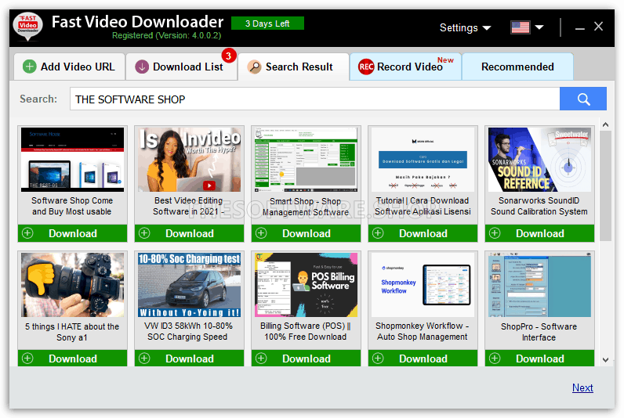Screen dimensions: 624x418
Task: Click the green plus icon on Add Video URL
Action: pos(29,67)
